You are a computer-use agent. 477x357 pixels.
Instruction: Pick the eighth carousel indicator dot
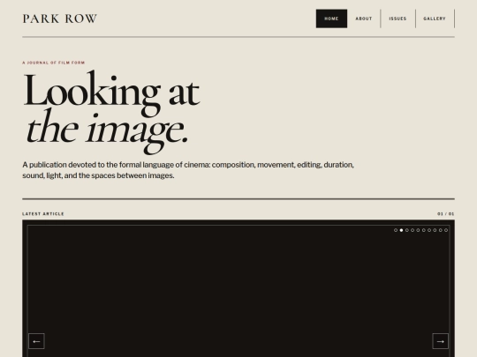point(435,230)
